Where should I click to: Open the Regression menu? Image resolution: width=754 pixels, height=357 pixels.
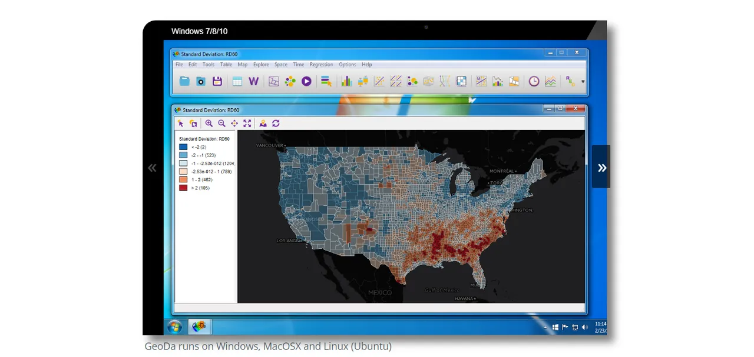point(321,65)
